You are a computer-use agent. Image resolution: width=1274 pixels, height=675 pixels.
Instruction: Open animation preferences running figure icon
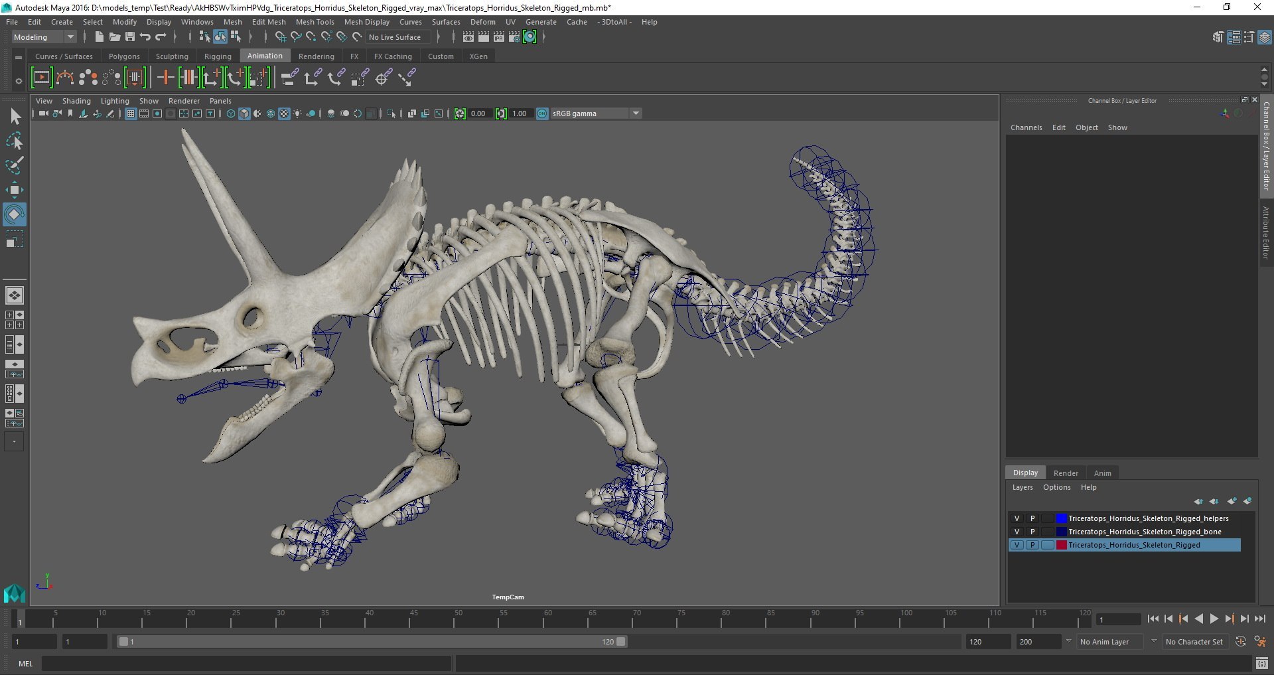(x=1260, y=642)
